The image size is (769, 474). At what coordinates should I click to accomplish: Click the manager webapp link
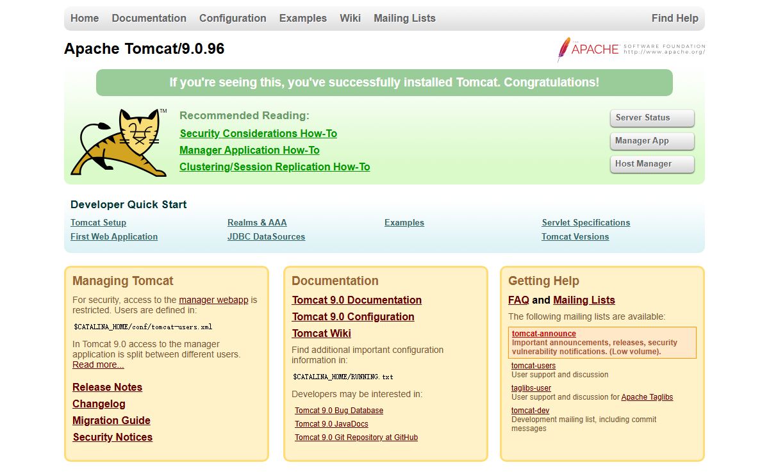coord(213,300)
